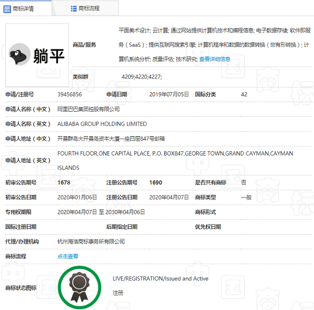The width and height of the screenshot is (314, 310).
Task: Select registration announcement date 2020年04月07日
Action: (x=169, y=197)
